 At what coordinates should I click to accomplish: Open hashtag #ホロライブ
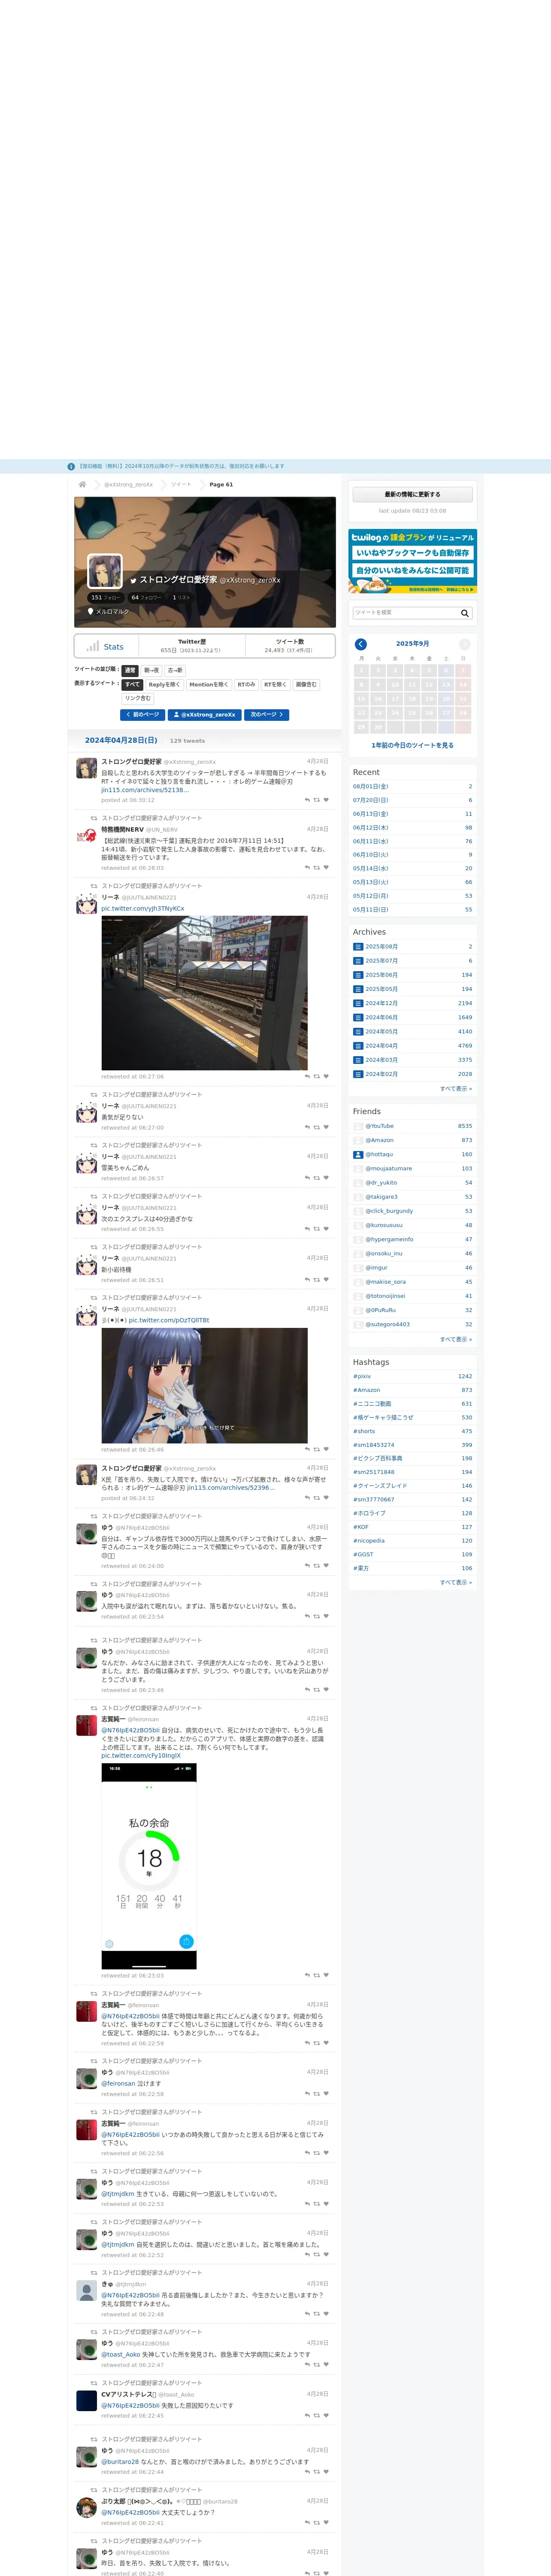click(369, 1513)
